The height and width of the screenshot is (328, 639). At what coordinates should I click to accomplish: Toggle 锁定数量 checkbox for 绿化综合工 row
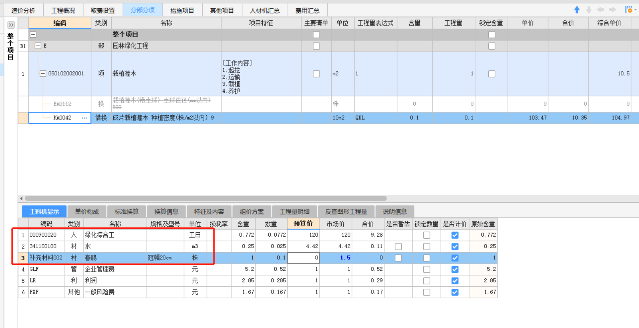point(427,235)
